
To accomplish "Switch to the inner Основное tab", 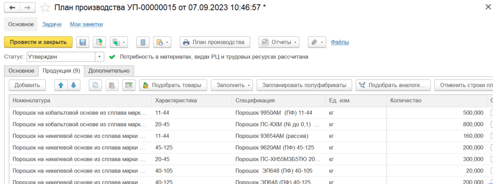I will pyautogui.click(x=21, y=70).
